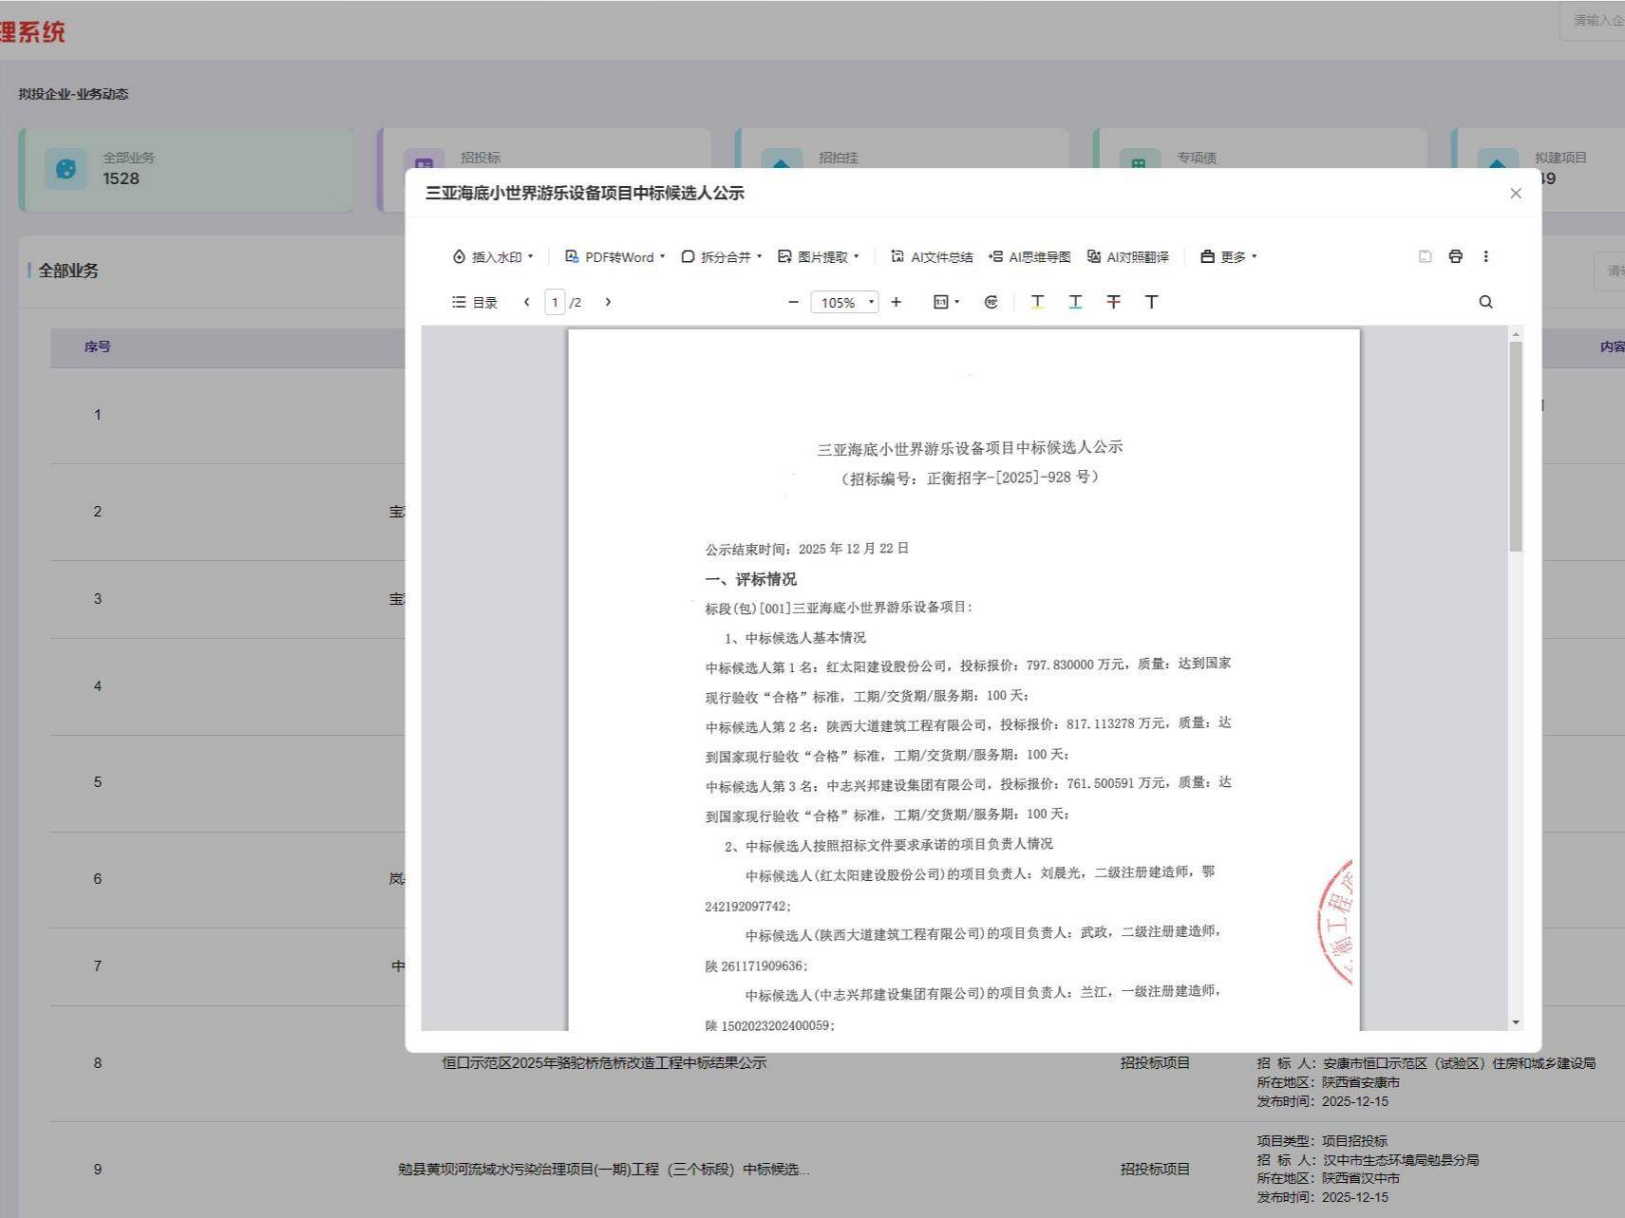The image size is (1625, 1218).
Task: Zoom in with the plus icon
Action: (x=896, y=302)
